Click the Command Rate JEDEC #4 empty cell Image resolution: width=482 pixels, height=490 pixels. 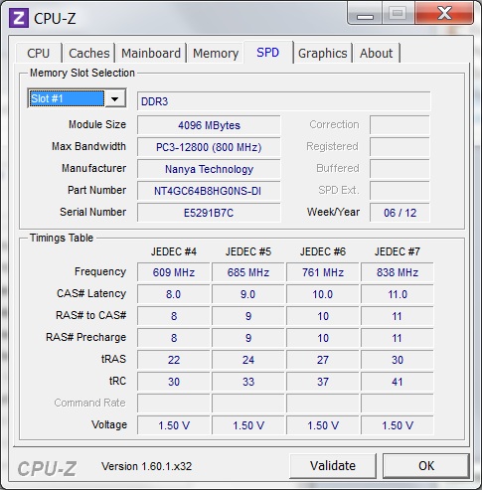coord(174,404)
